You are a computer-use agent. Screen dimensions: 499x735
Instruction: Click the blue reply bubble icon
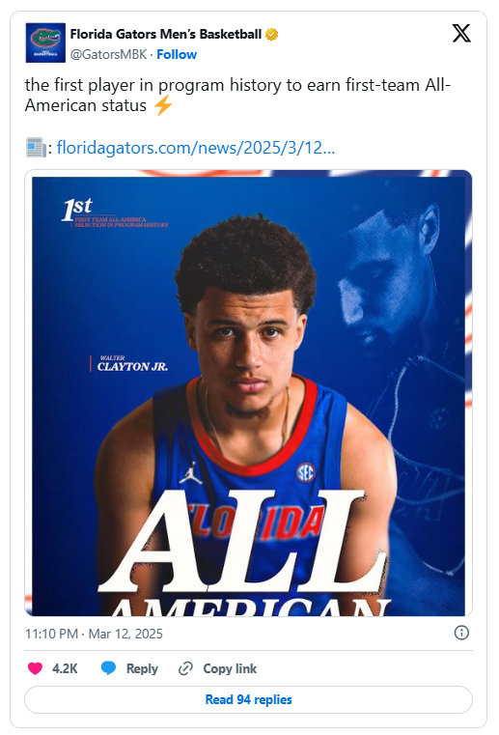pos(108,668)
